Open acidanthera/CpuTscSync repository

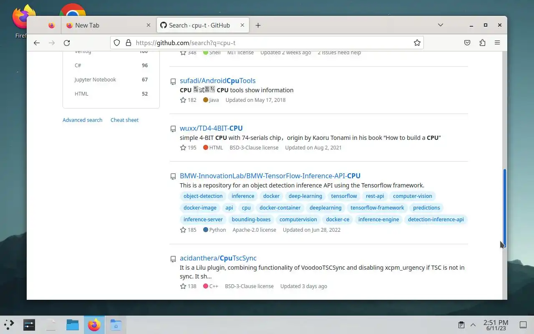pos(218,258)
